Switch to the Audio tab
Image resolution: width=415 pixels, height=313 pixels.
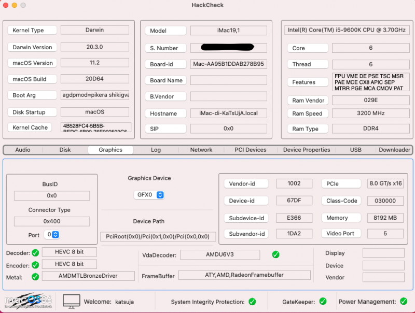click(x=23, y=150)
